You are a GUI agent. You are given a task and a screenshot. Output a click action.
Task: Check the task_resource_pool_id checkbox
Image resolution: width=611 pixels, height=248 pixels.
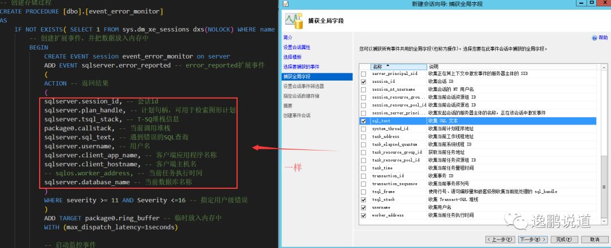[x=364, y=160]
